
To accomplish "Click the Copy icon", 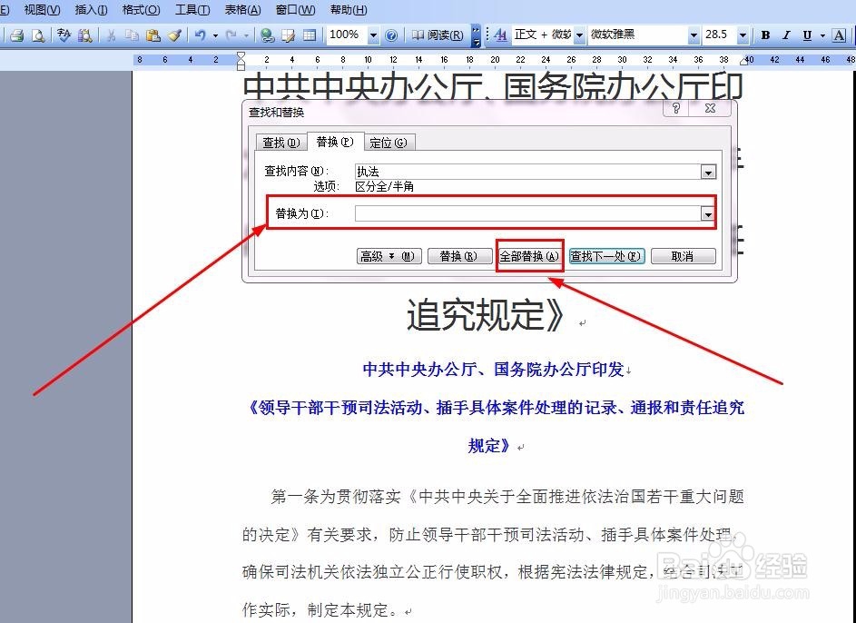I will tap(131, 36).
